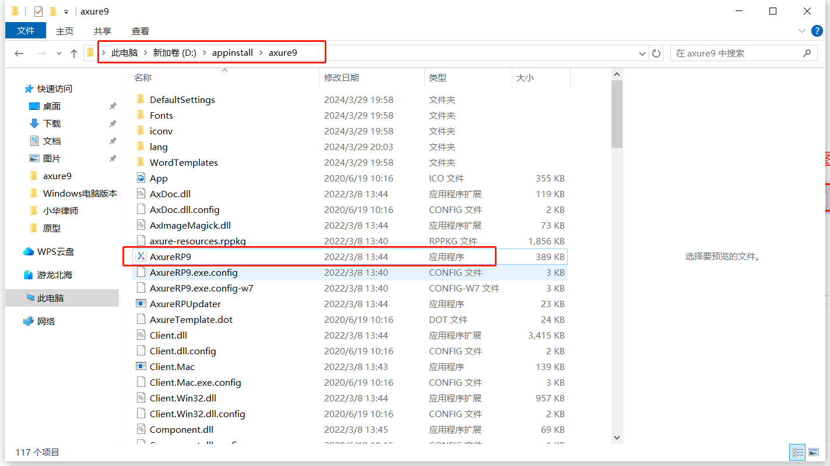Open the axure9 folder in navigation pane
Viewport: 830px width, 466px height.
(x=57, y=176)
